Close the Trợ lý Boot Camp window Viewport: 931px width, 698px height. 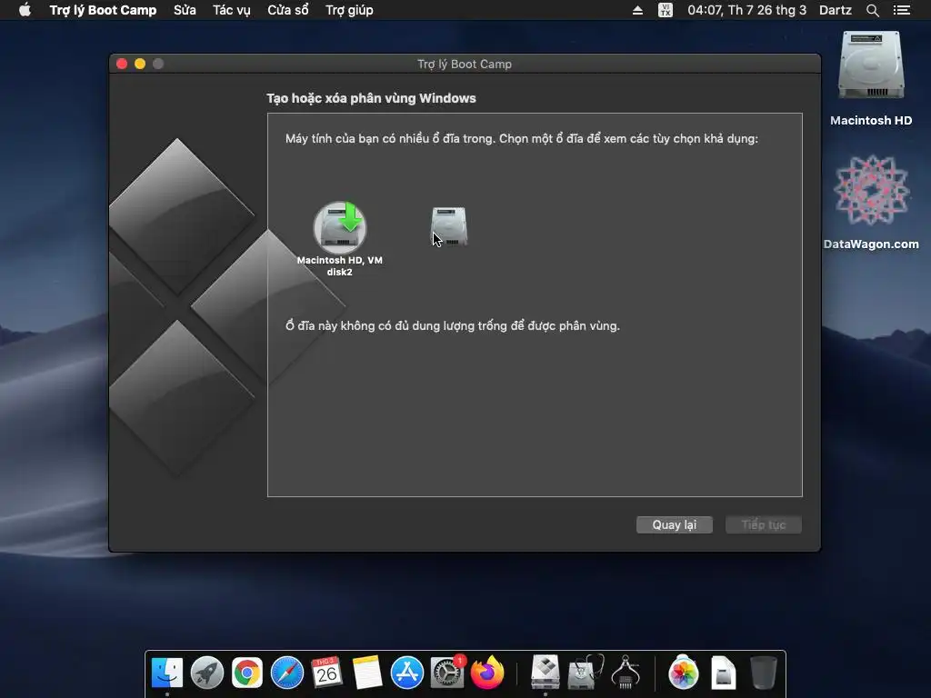122,64
